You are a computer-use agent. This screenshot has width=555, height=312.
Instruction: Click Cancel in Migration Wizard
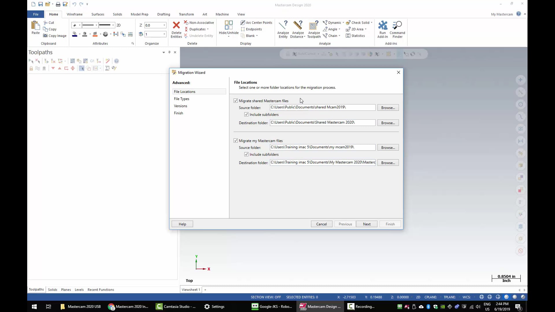coord(321,224)
